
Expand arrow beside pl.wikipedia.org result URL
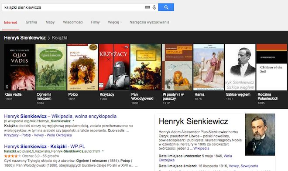[x=73, y=121]
